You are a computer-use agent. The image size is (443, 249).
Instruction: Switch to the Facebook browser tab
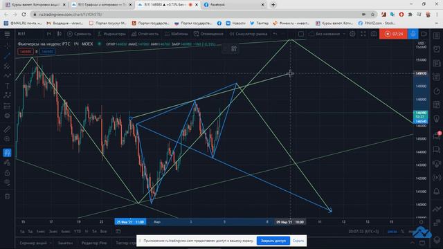pyautogui.click(x=234, y=5)
